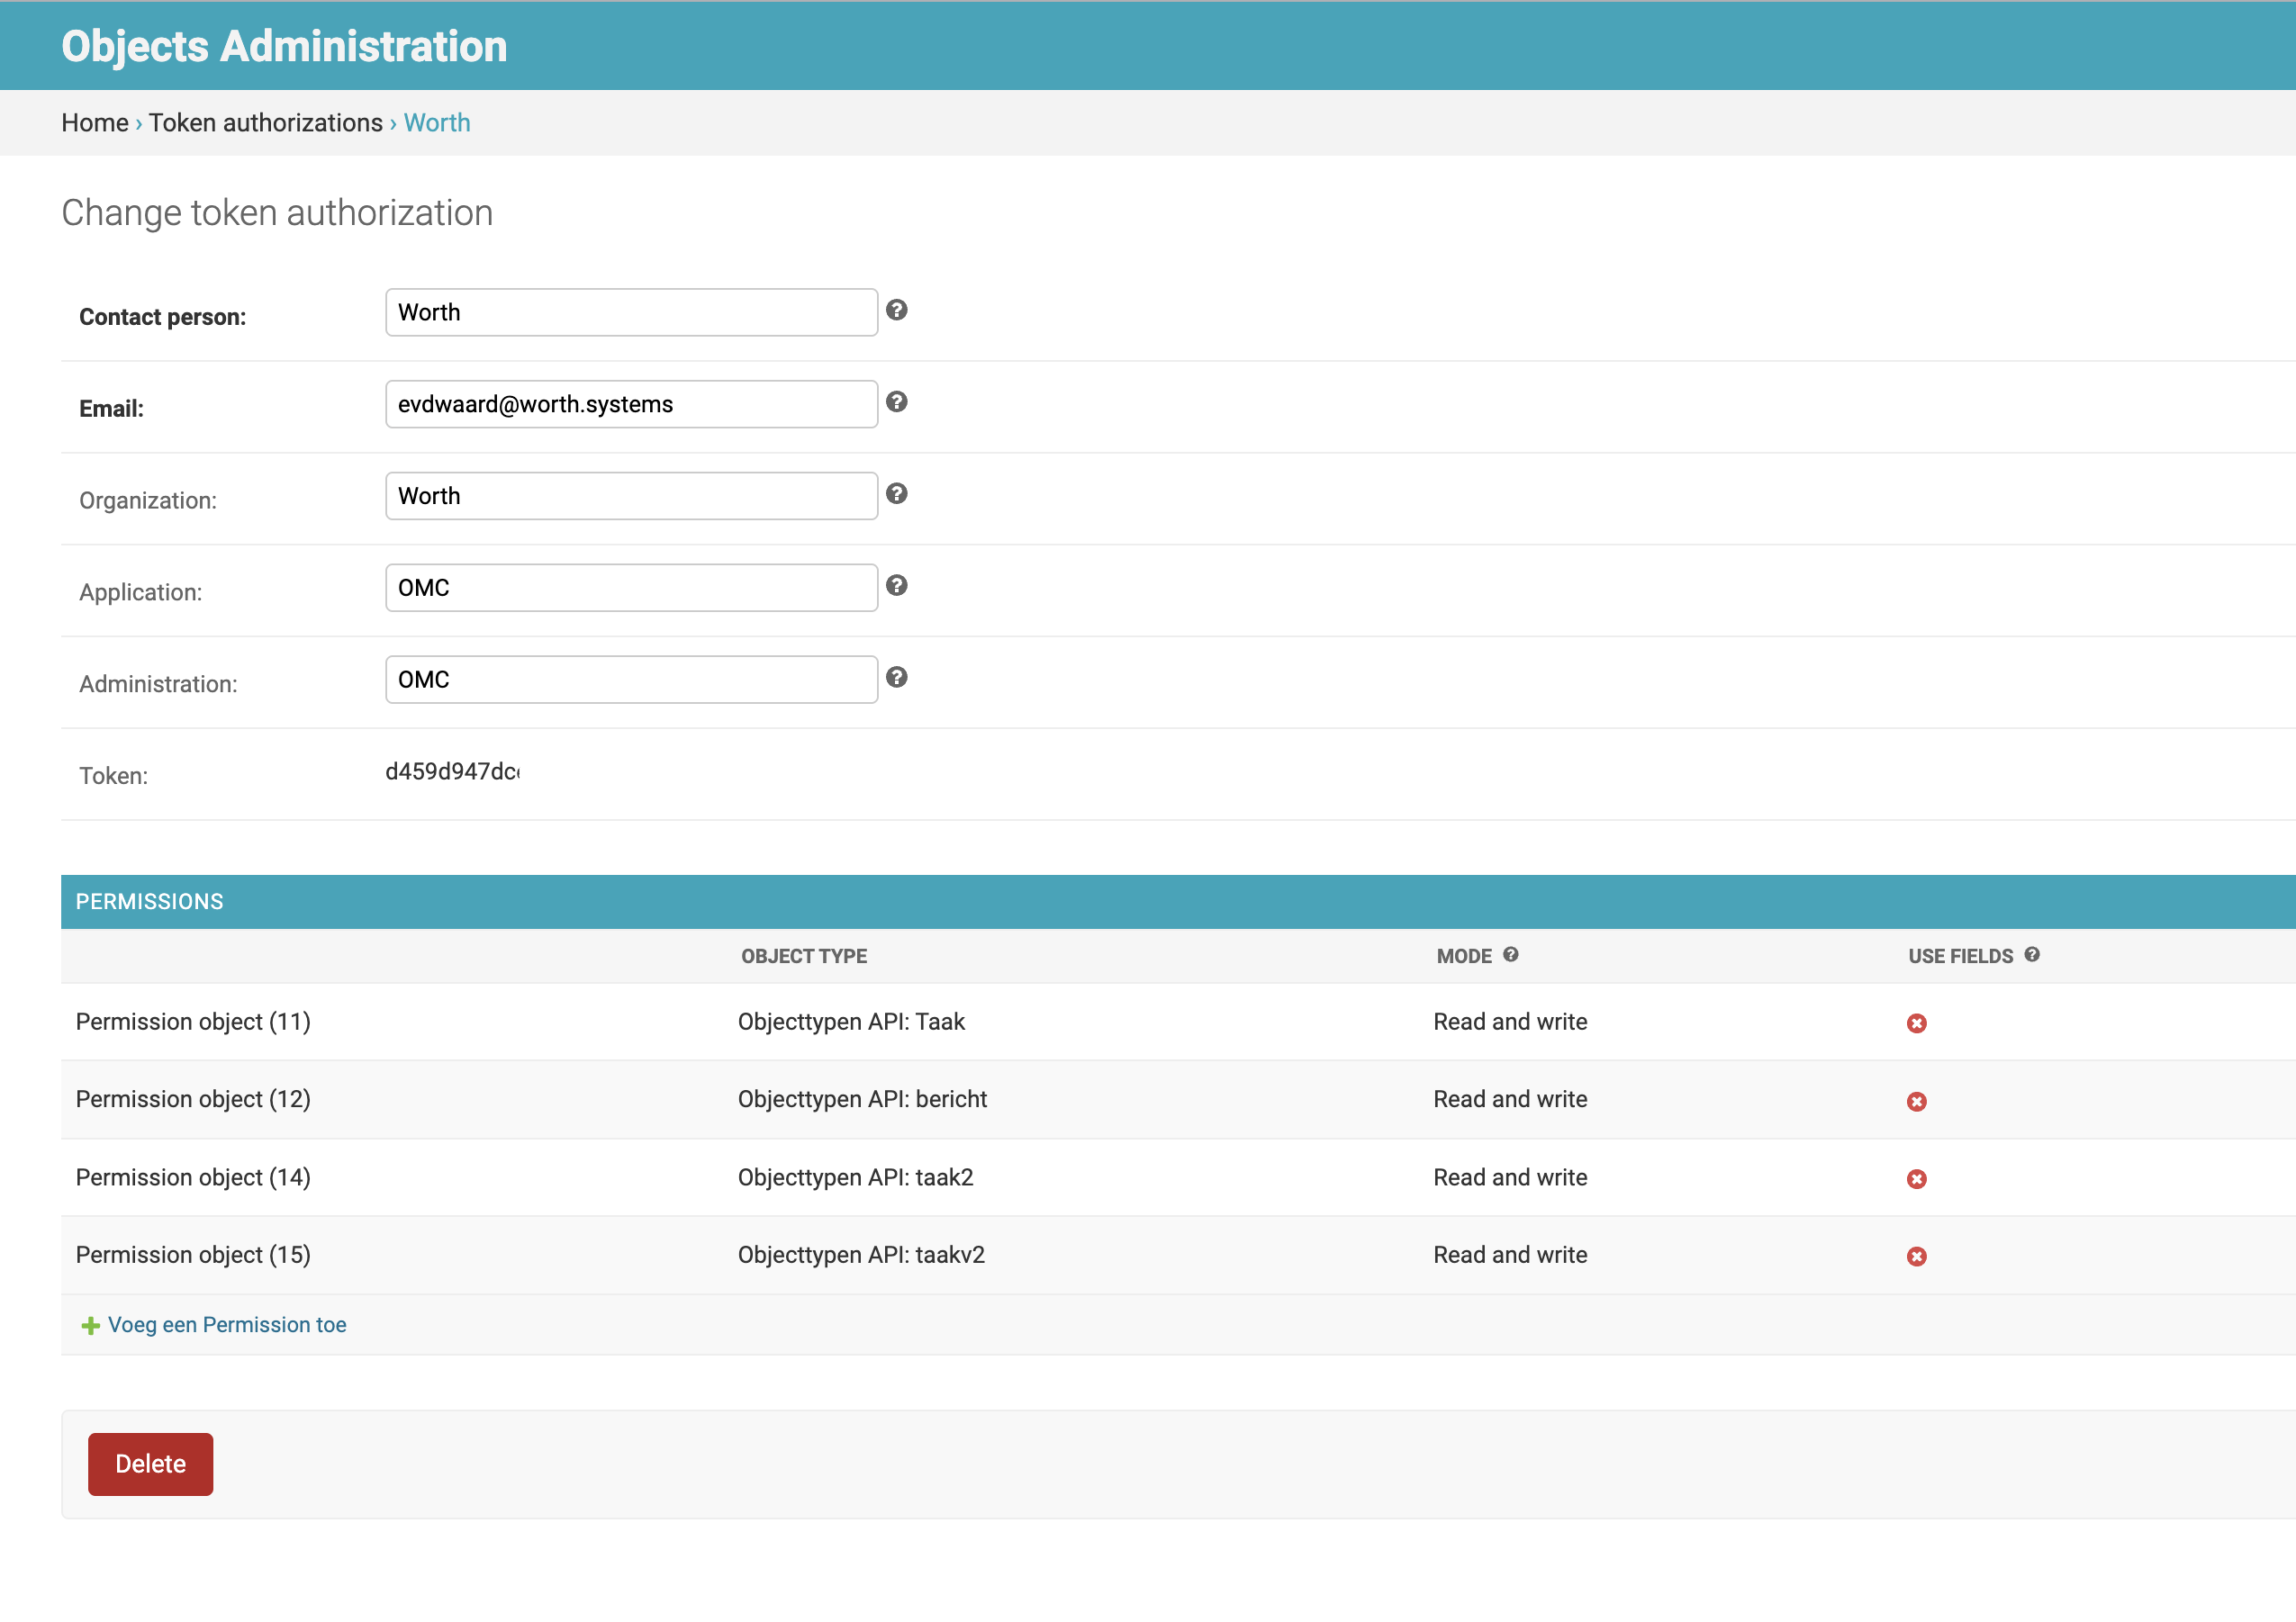Click the MODE column help icon
This screenshot has height=1622, width=2296.
click(x=1510, y=954)
